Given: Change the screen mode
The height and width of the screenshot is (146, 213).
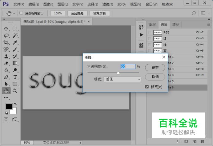Looking at the screenshot, I should (15, 119).
